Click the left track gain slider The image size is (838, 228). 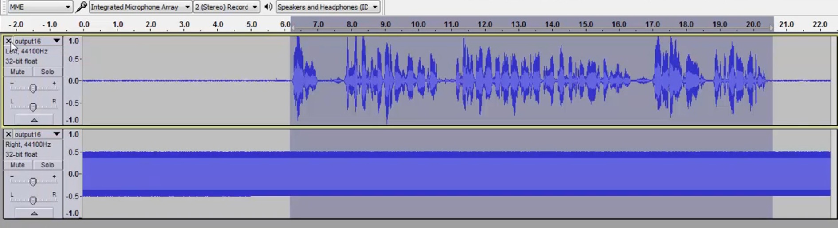(x=33, y=89)
